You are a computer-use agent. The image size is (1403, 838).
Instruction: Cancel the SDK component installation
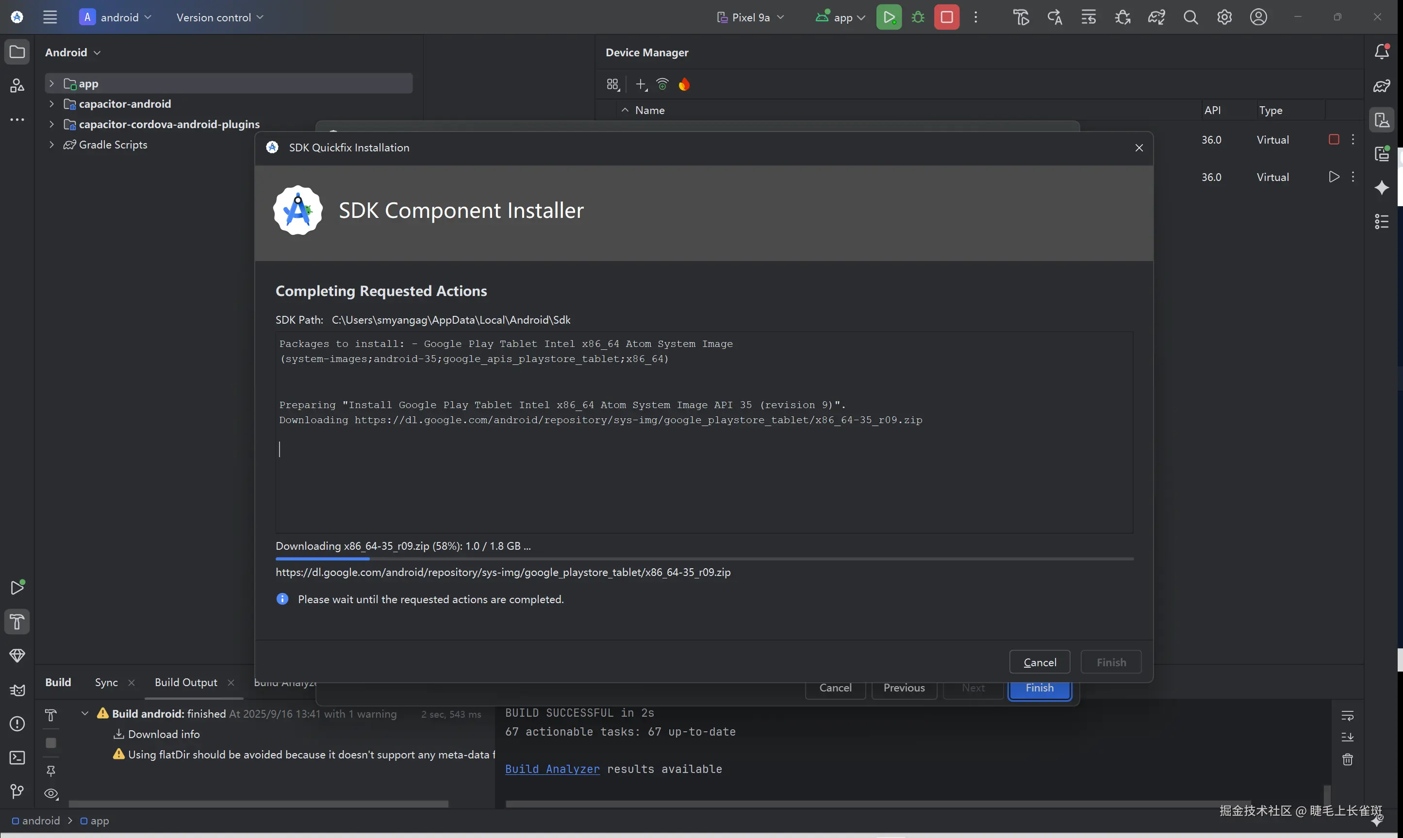(x=1040, y=662)
